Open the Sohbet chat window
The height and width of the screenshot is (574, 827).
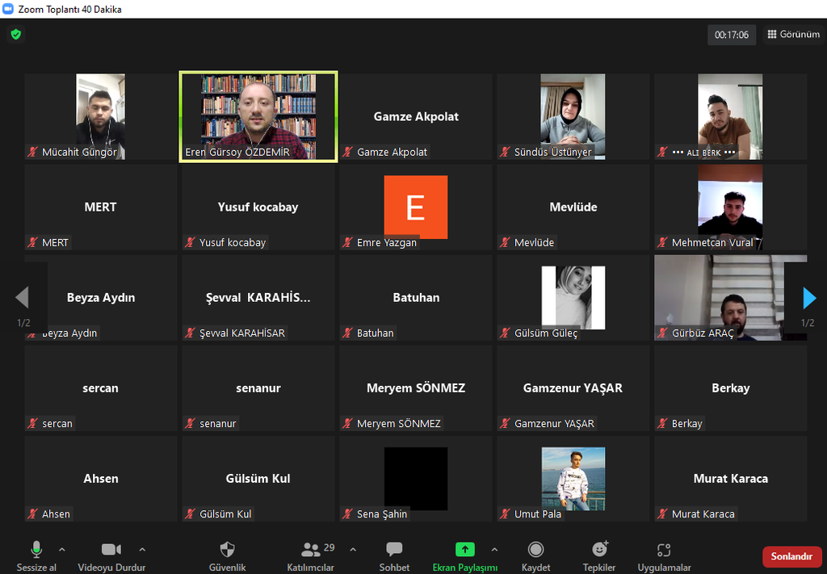[x=394, y=551]
